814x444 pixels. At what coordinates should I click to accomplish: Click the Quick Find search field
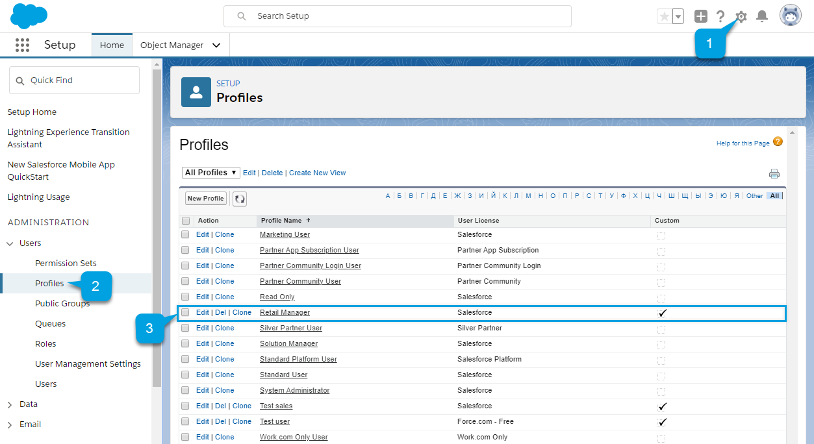pyautogui.click(x=74, y=80)
